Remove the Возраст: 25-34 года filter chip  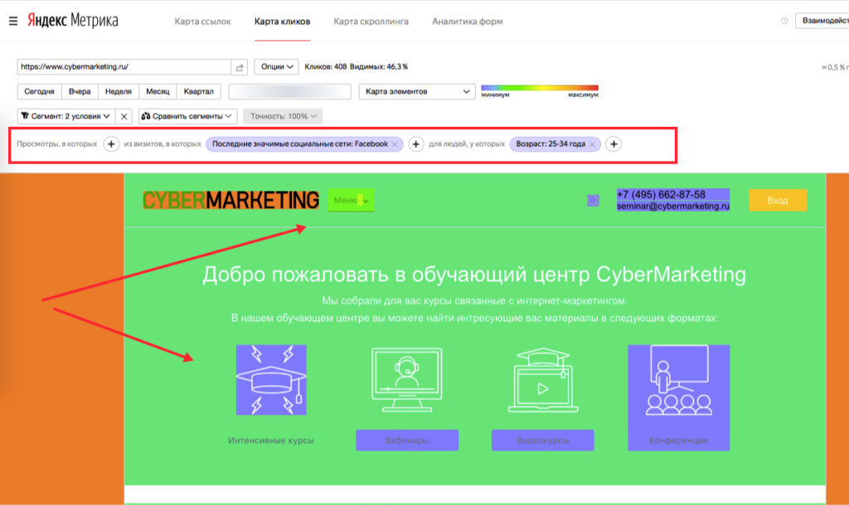pos(591,143)
